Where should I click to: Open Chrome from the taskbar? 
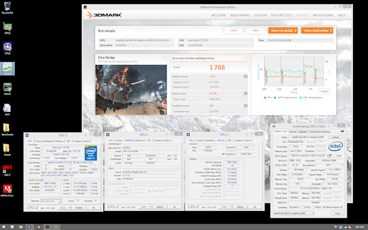coord(39,227)
